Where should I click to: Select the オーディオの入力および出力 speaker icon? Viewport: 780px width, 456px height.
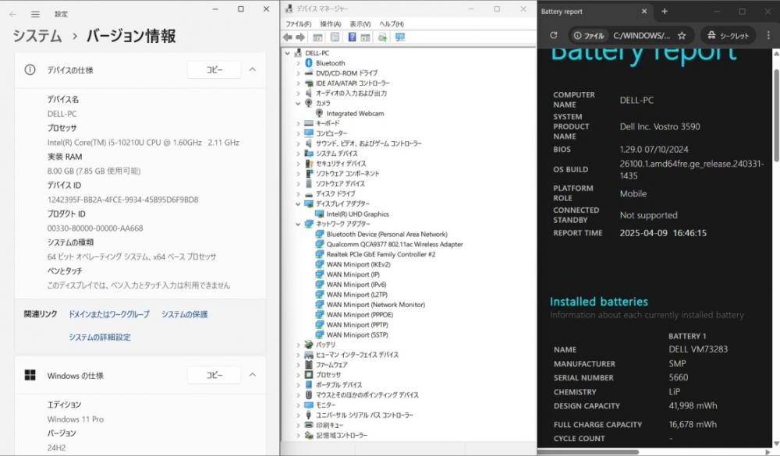308,93
